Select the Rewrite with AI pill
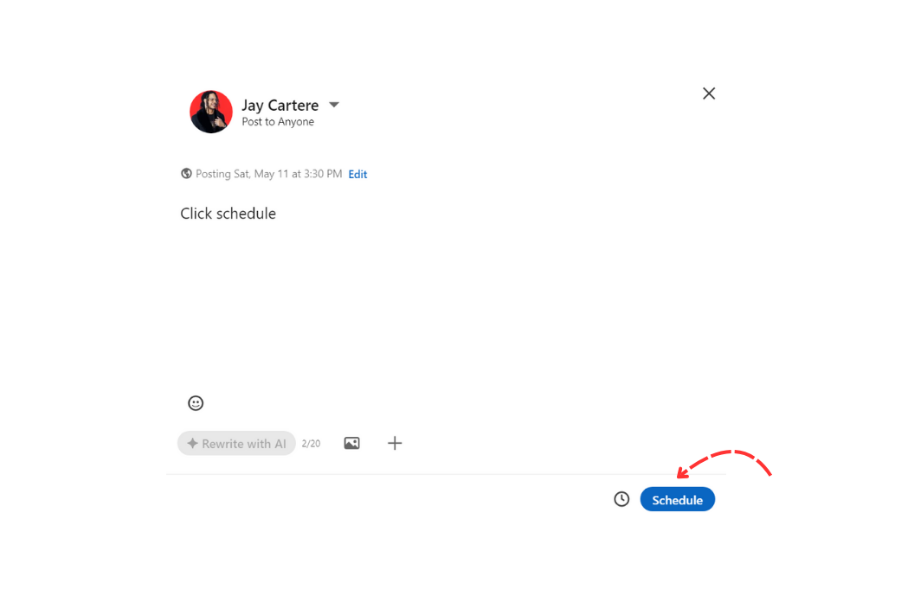Image resolution: width=908 pixels, height=590 pixels. (236, 443)
